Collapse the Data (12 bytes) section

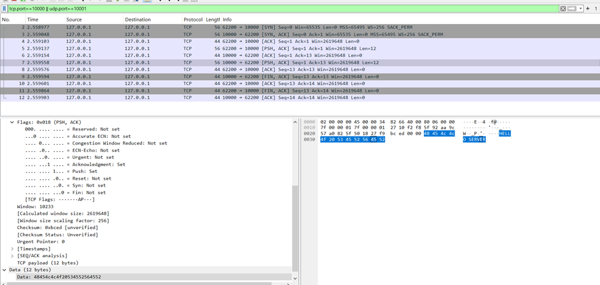[4, 270]
